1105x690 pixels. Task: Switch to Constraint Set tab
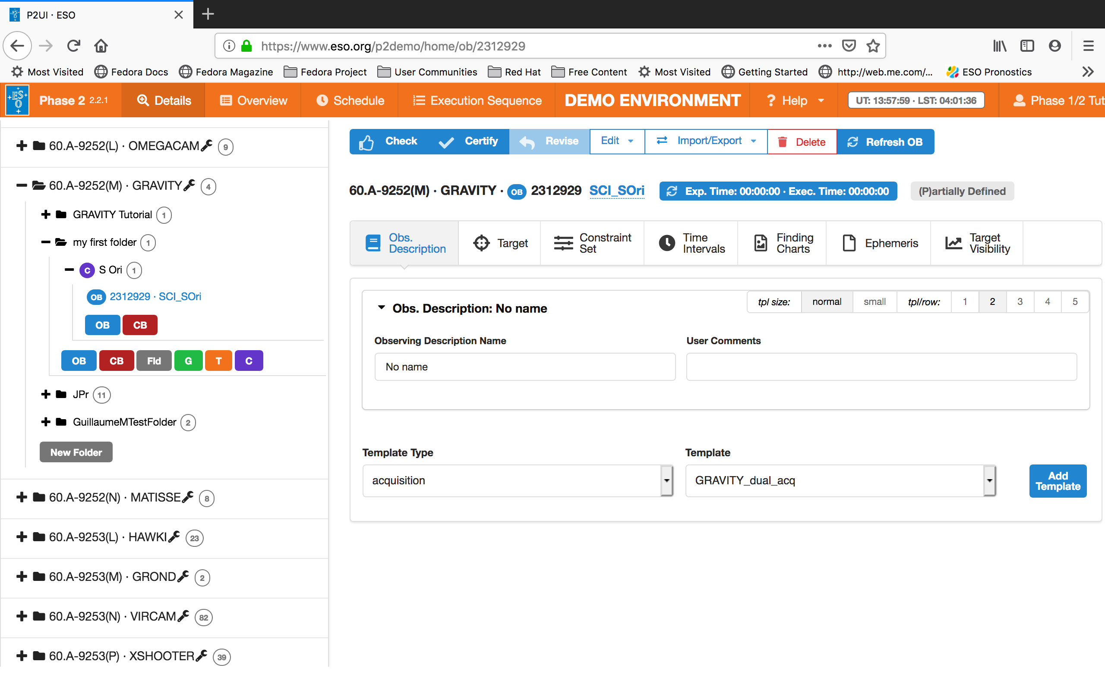point(592,243)
